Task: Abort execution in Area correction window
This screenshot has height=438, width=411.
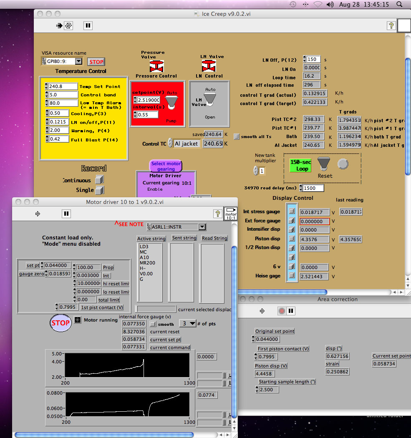Action: (x=282, y=311)
